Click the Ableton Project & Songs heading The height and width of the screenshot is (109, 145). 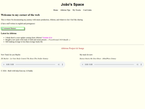[73, 48]
